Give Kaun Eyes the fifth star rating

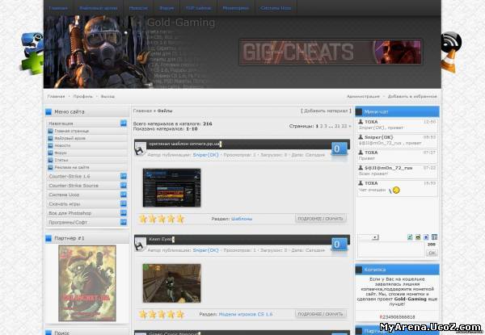click(x=180, y=314)
